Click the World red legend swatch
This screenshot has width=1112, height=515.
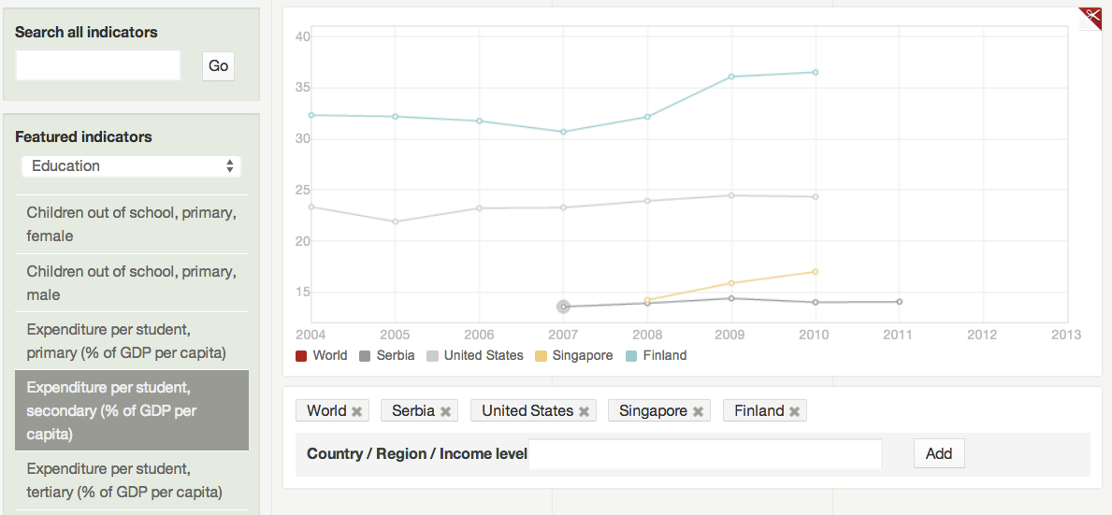pos(301,356)
